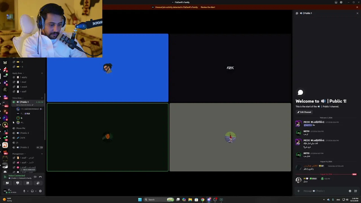Open attachment plus button in chat
This screenshot has height=203, width=361.
click(x=298, y=191)
